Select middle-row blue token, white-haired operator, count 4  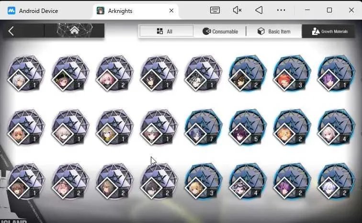[x=336, y=127]
